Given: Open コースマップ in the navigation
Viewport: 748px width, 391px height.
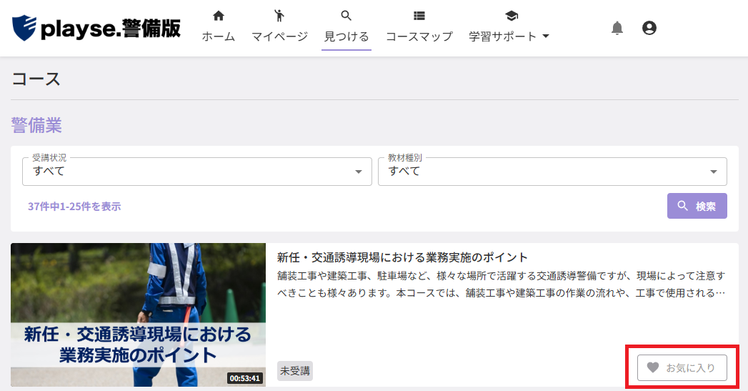Looking at the screenshot, I should pos(419,36).
